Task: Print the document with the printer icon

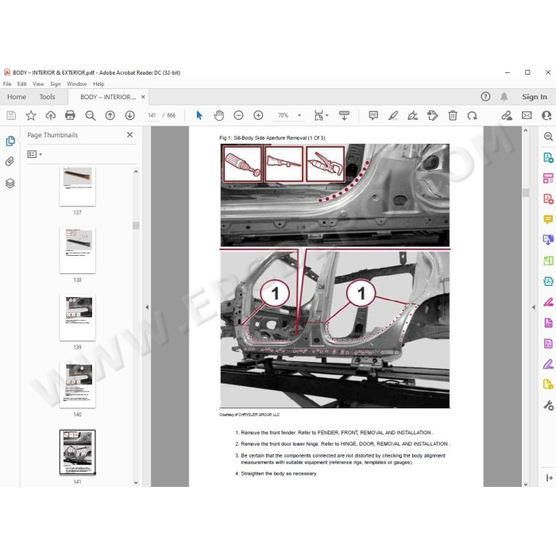Action: (x=70, y=115)
